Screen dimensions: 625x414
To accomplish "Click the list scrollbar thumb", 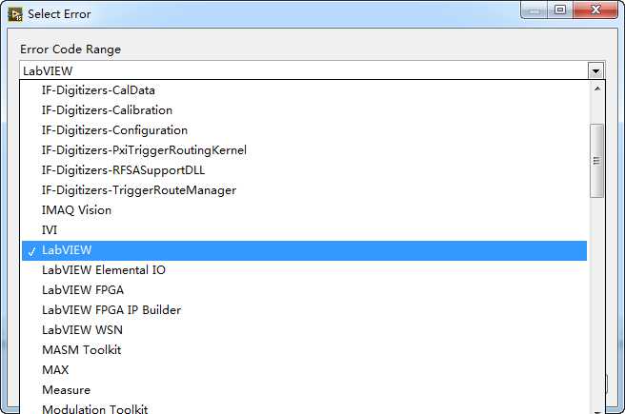I will [596, 161].
